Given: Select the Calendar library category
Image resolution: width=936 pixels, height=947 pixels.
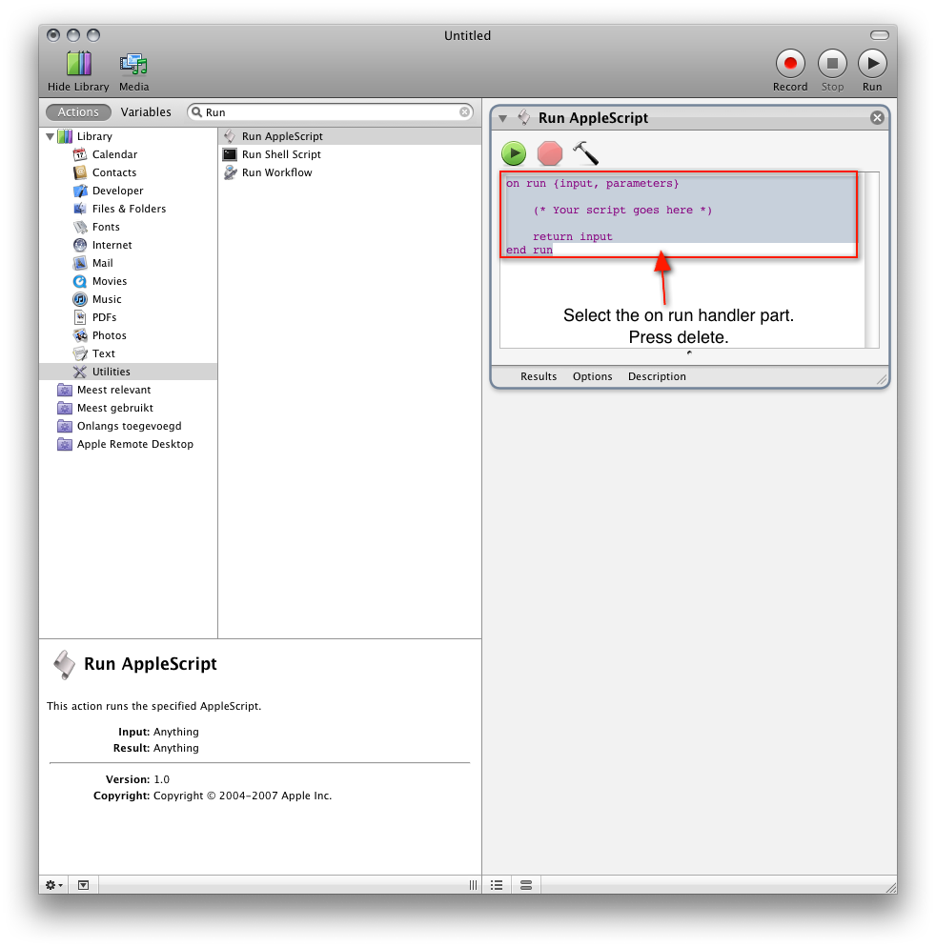Looking at the screenshot, I should pos(128,154).
